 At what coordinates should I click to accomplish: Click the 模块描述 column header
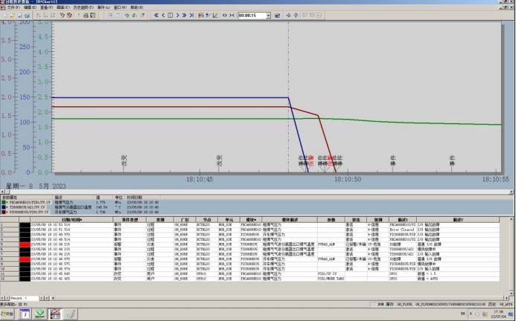click(x=290, y=219)
